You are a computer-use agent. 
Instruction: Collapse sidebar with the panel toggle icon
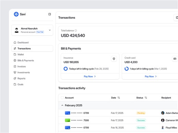click(x=50, y=14)
